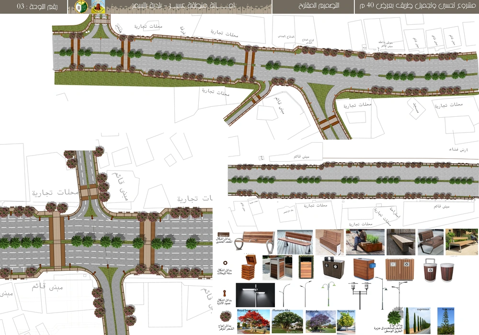
Task: Select the man sitting on planter bench photo
Action: click(365, 242)
